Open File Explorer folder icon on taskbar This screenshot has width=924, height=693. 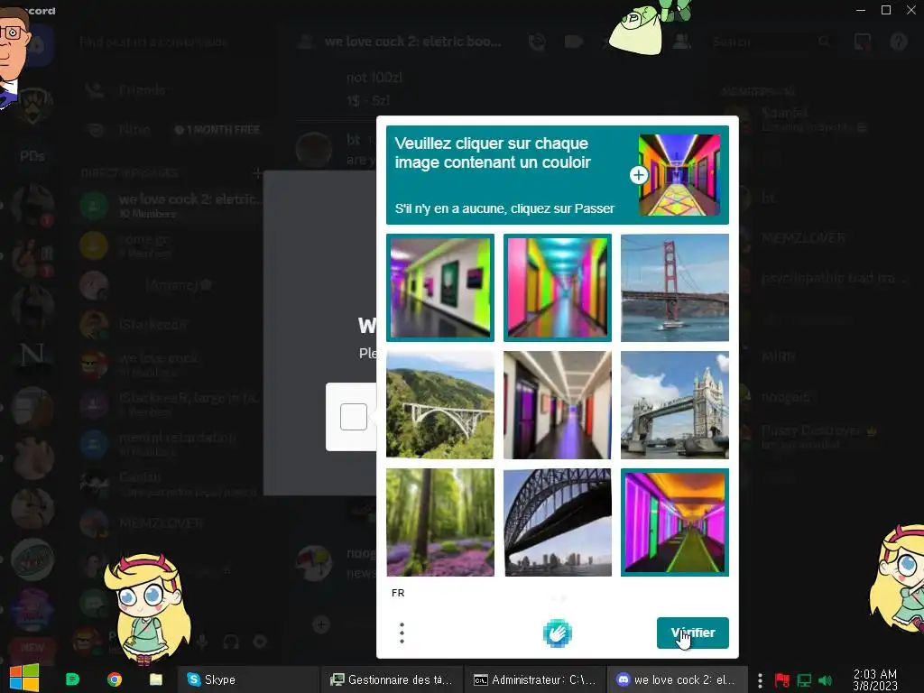coord(155,679)
